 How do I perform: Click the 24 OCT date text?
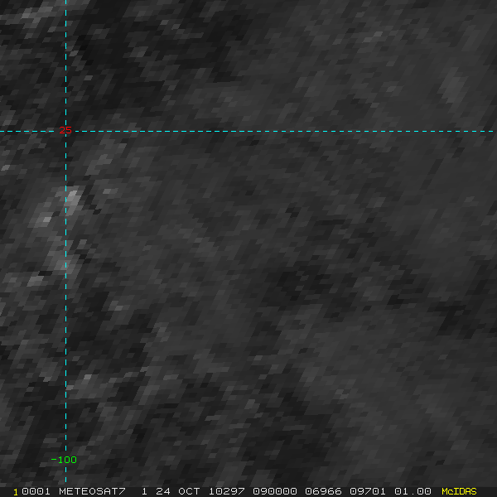tap(178, 491)
